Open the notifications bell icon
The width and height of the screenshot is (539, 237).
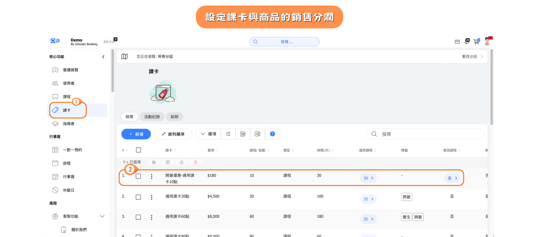pyautogui.click(x=467, y=41)
